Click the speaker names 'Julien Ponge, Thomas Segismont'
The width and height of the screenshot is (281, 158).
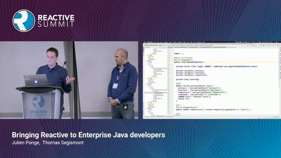point(48,143)
